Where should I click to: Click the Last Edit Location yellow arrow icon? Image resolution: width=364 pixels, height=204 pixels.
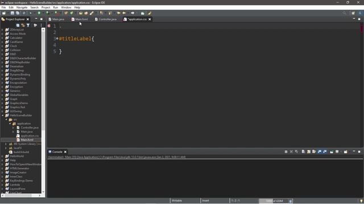point(119,13)
